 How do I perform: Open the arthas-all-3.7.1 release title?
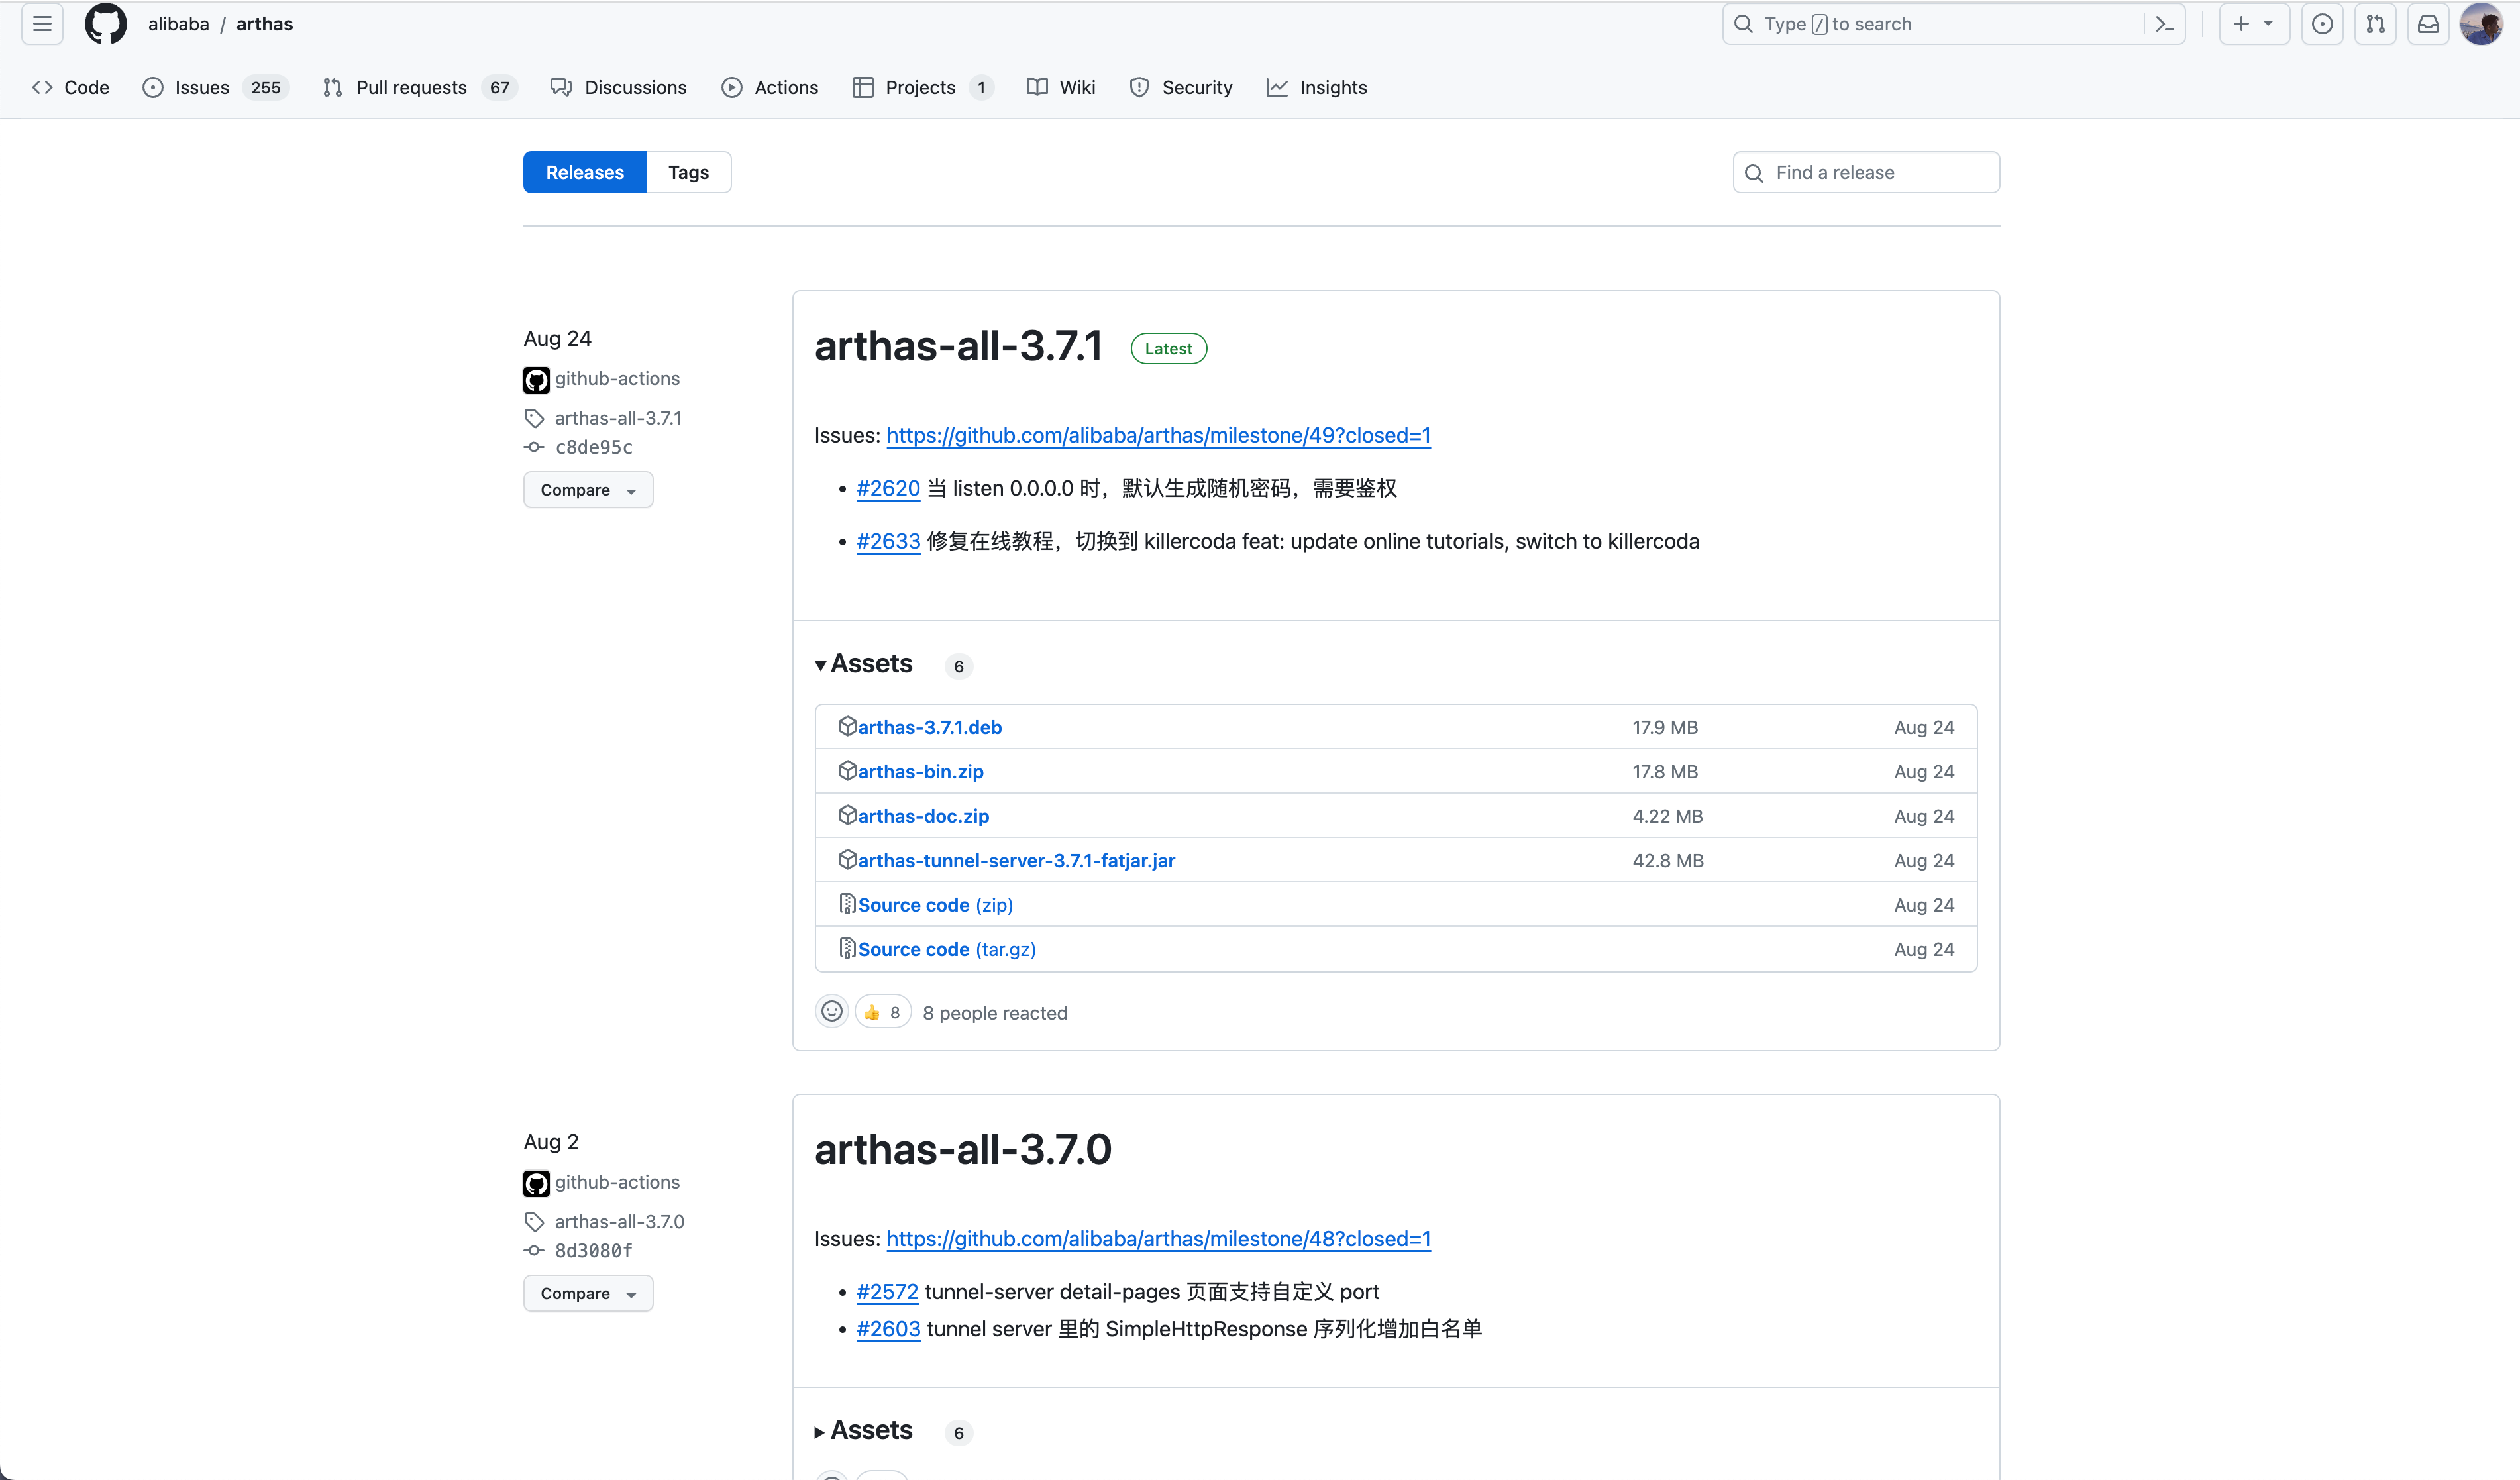point(958,347)
